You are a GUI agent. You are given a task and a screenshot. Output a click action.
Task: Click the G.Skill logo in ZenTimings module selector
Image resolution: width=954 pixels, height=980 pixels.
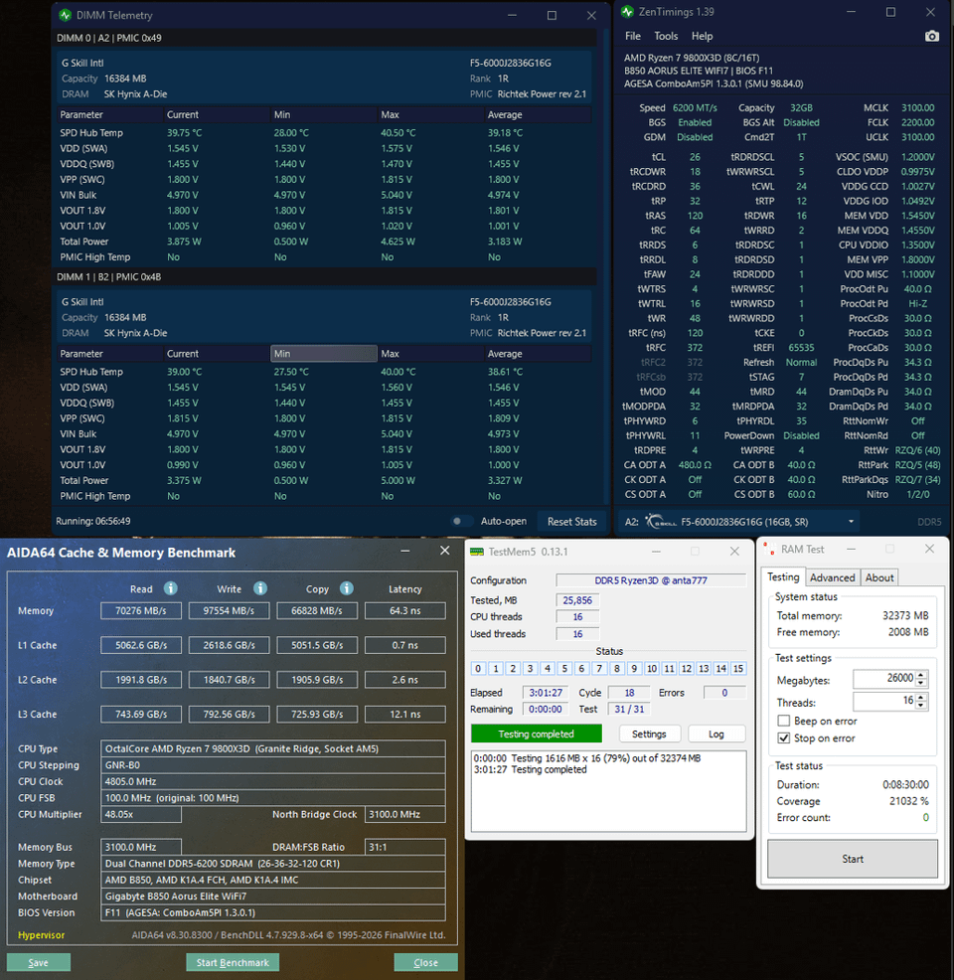click(x=661, y=521)
